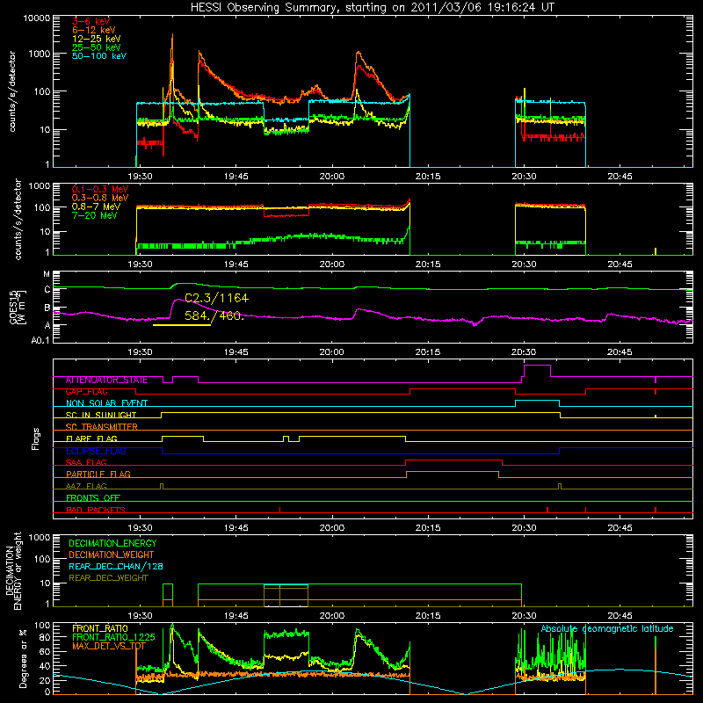The height and width of the screenshot is (703, 703).
Task: Select the SAA_FLAG label
Action: coord(86,462)
